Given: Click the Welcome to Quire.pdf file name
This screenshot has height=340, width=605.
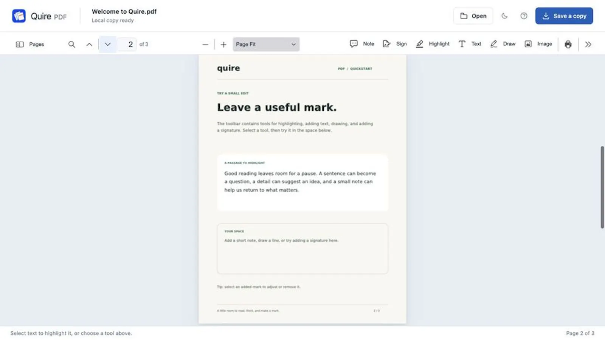Looking at the screenshot, I should (124, 11).
